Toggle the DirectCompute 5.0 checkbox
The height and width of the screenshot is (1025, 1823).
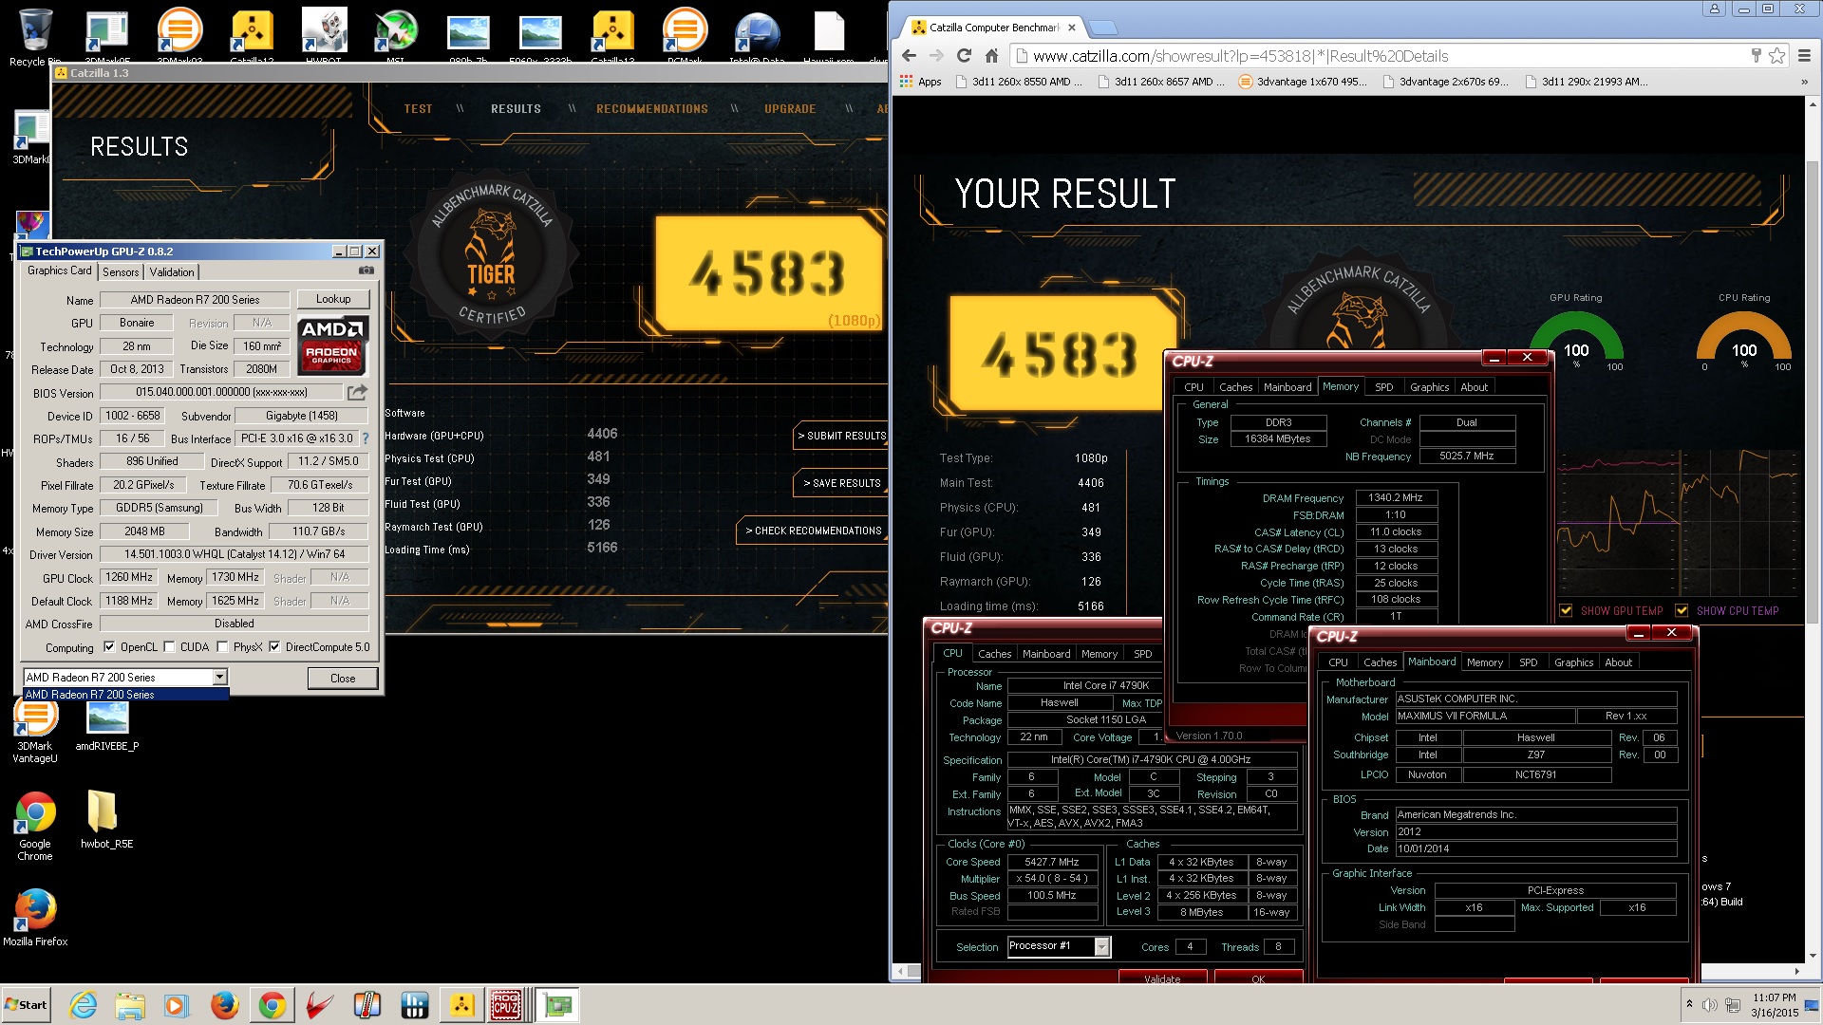point(274,647)
